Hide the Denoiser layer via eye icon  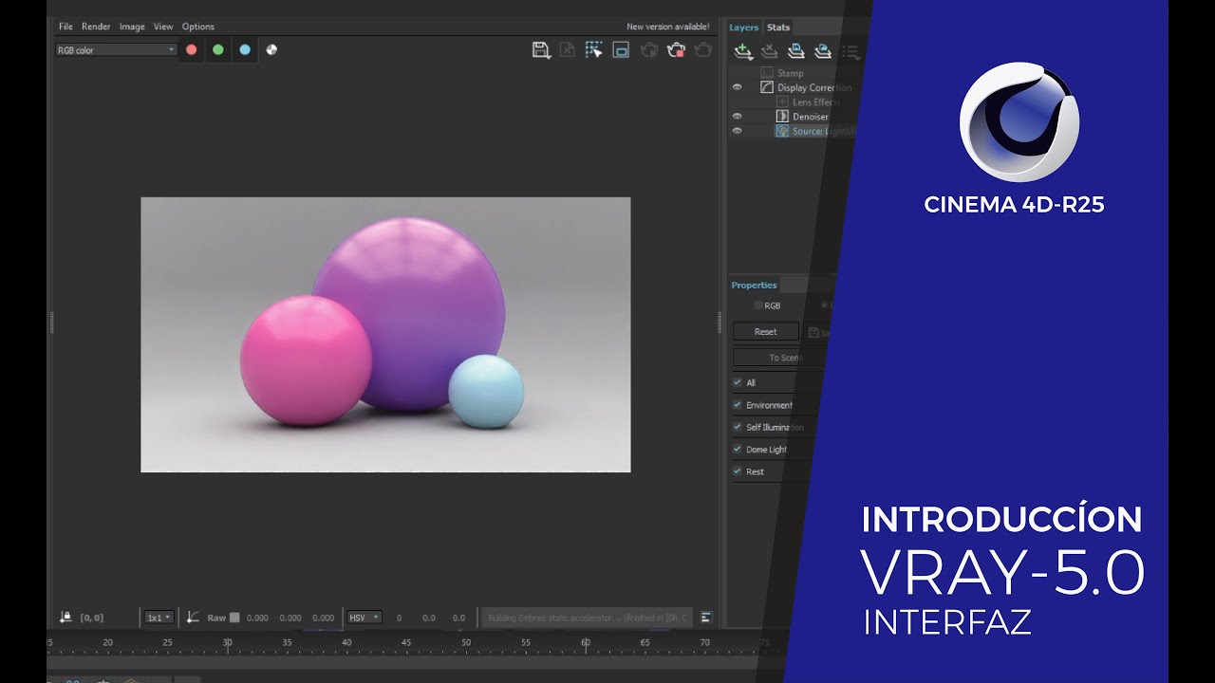pos(737,117)
